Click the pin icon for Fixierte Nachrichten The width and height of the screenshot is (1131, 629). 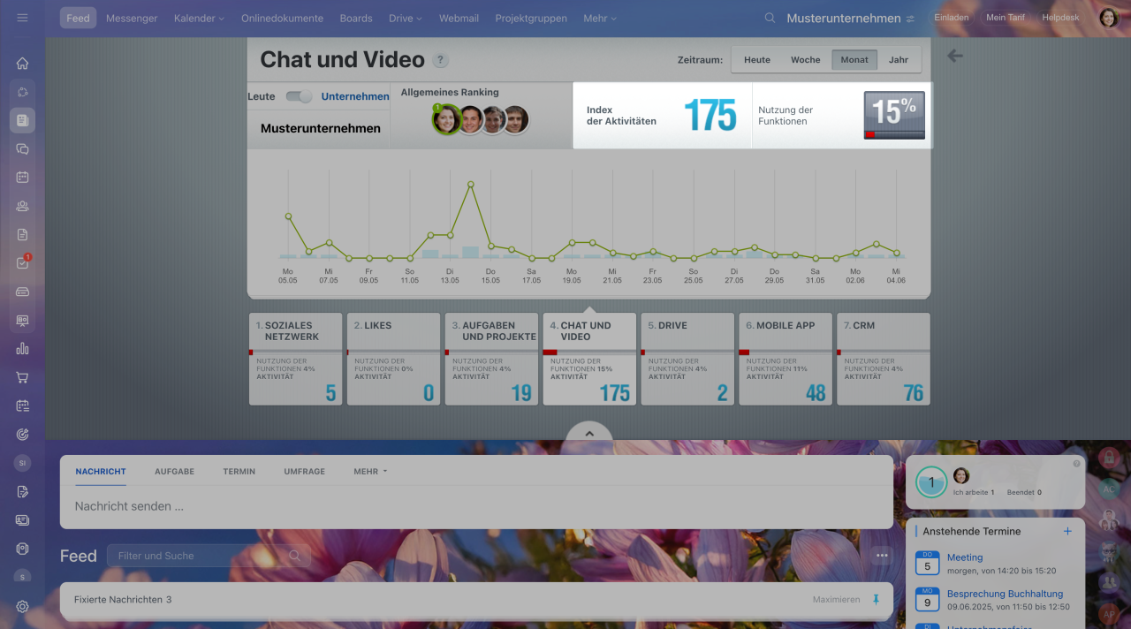876,600
